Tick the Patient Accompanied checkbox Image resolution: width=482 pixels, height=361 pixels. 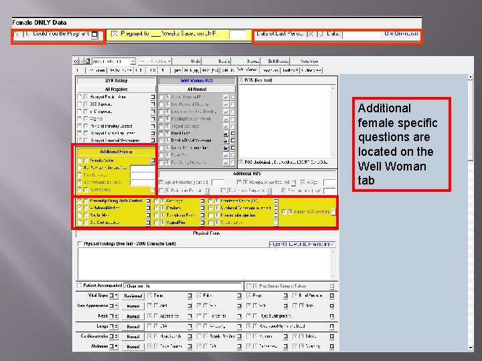point(79,285)
